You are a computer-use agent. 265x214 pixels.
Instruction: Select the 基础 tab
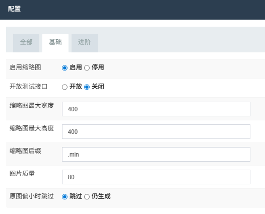coord(55,43)
